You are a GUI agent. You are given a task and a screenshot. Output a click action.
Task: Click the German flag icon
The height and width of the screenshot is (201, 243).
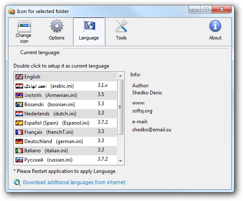point(19,141)
